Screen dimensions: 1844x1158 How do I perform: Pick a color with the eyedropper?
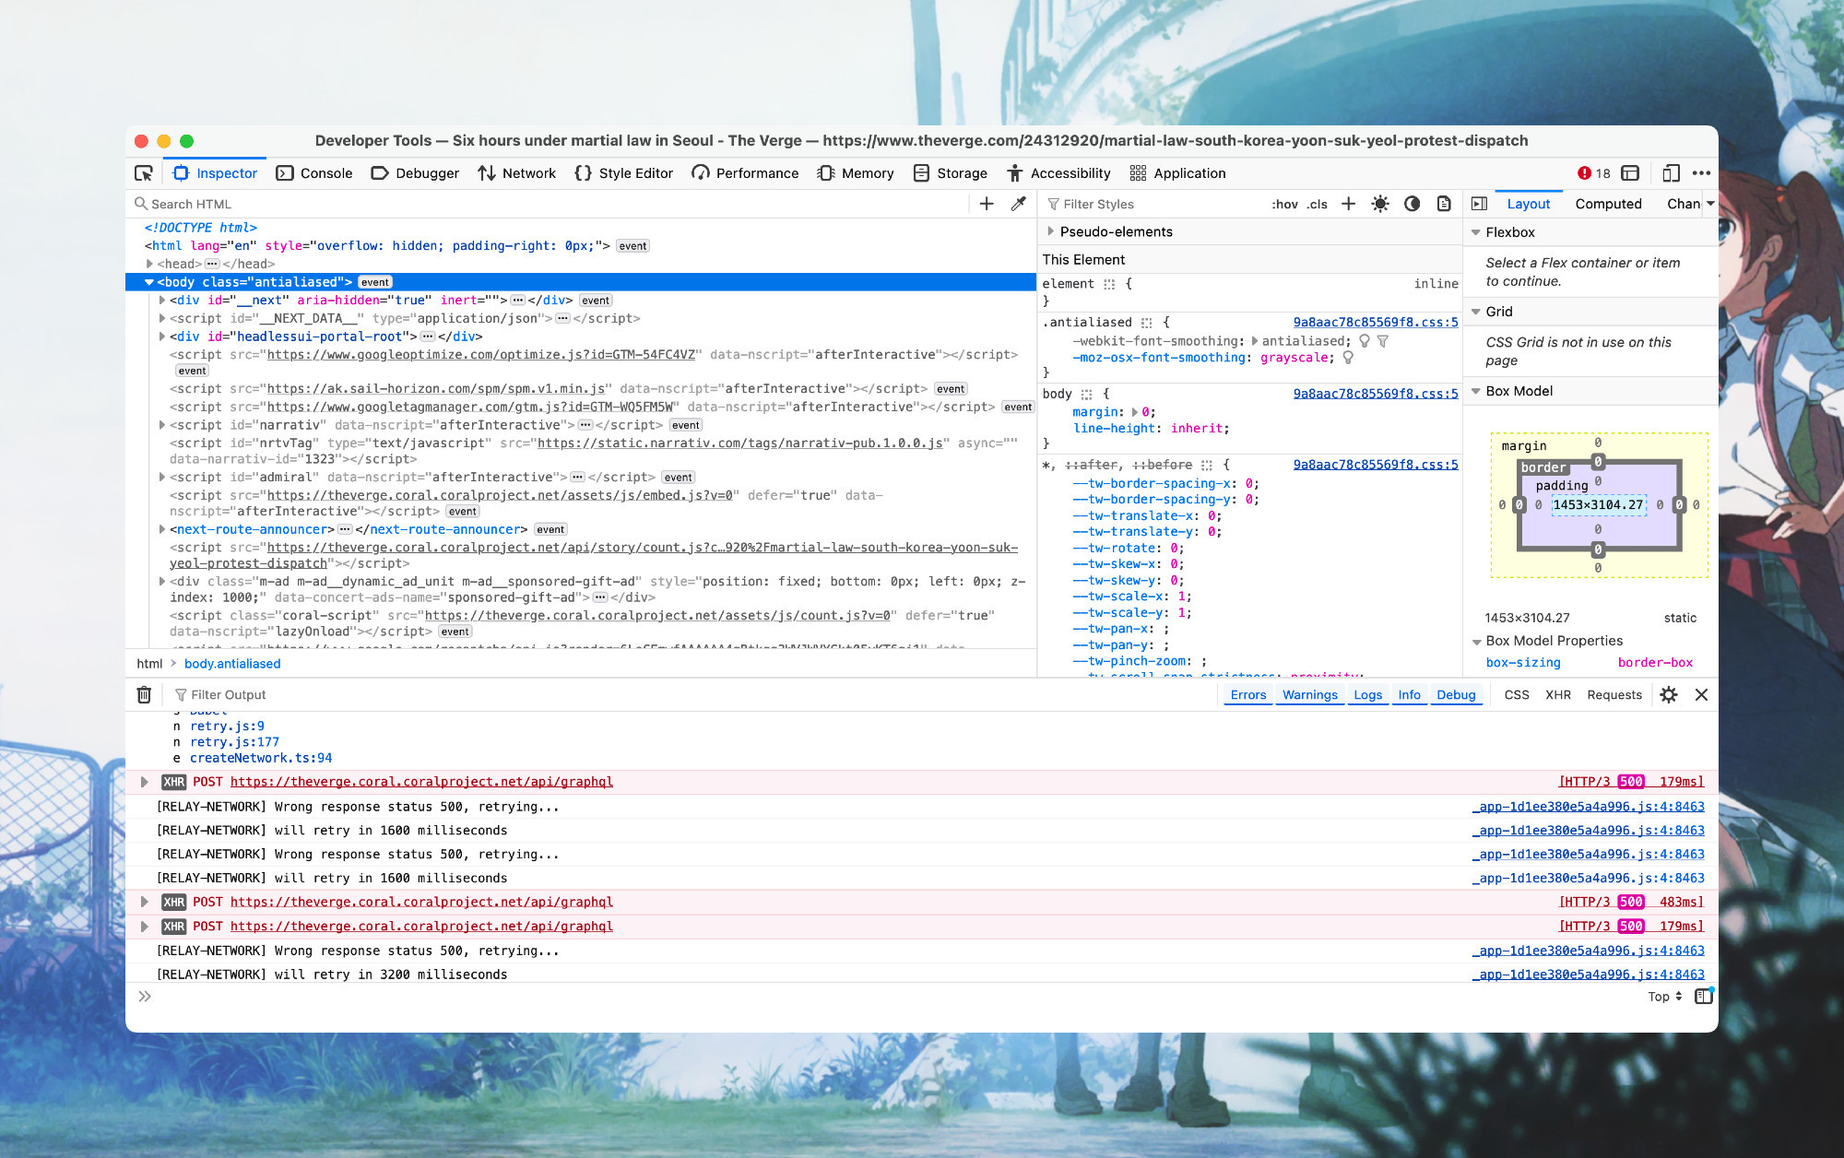tap(1019, 204)
